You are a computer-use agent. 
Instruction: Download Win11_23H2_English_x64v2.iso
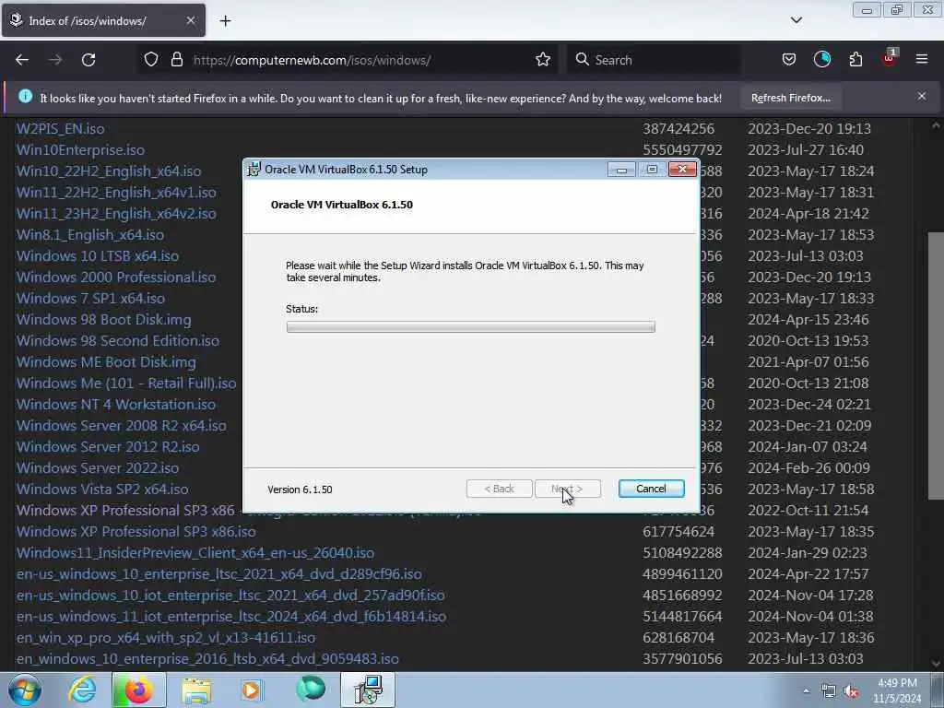coord(116,213)
